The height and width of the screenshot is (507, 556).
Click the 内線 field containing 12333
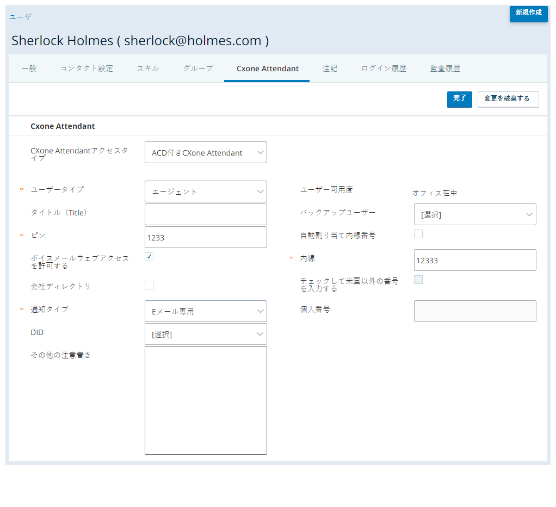475,260
